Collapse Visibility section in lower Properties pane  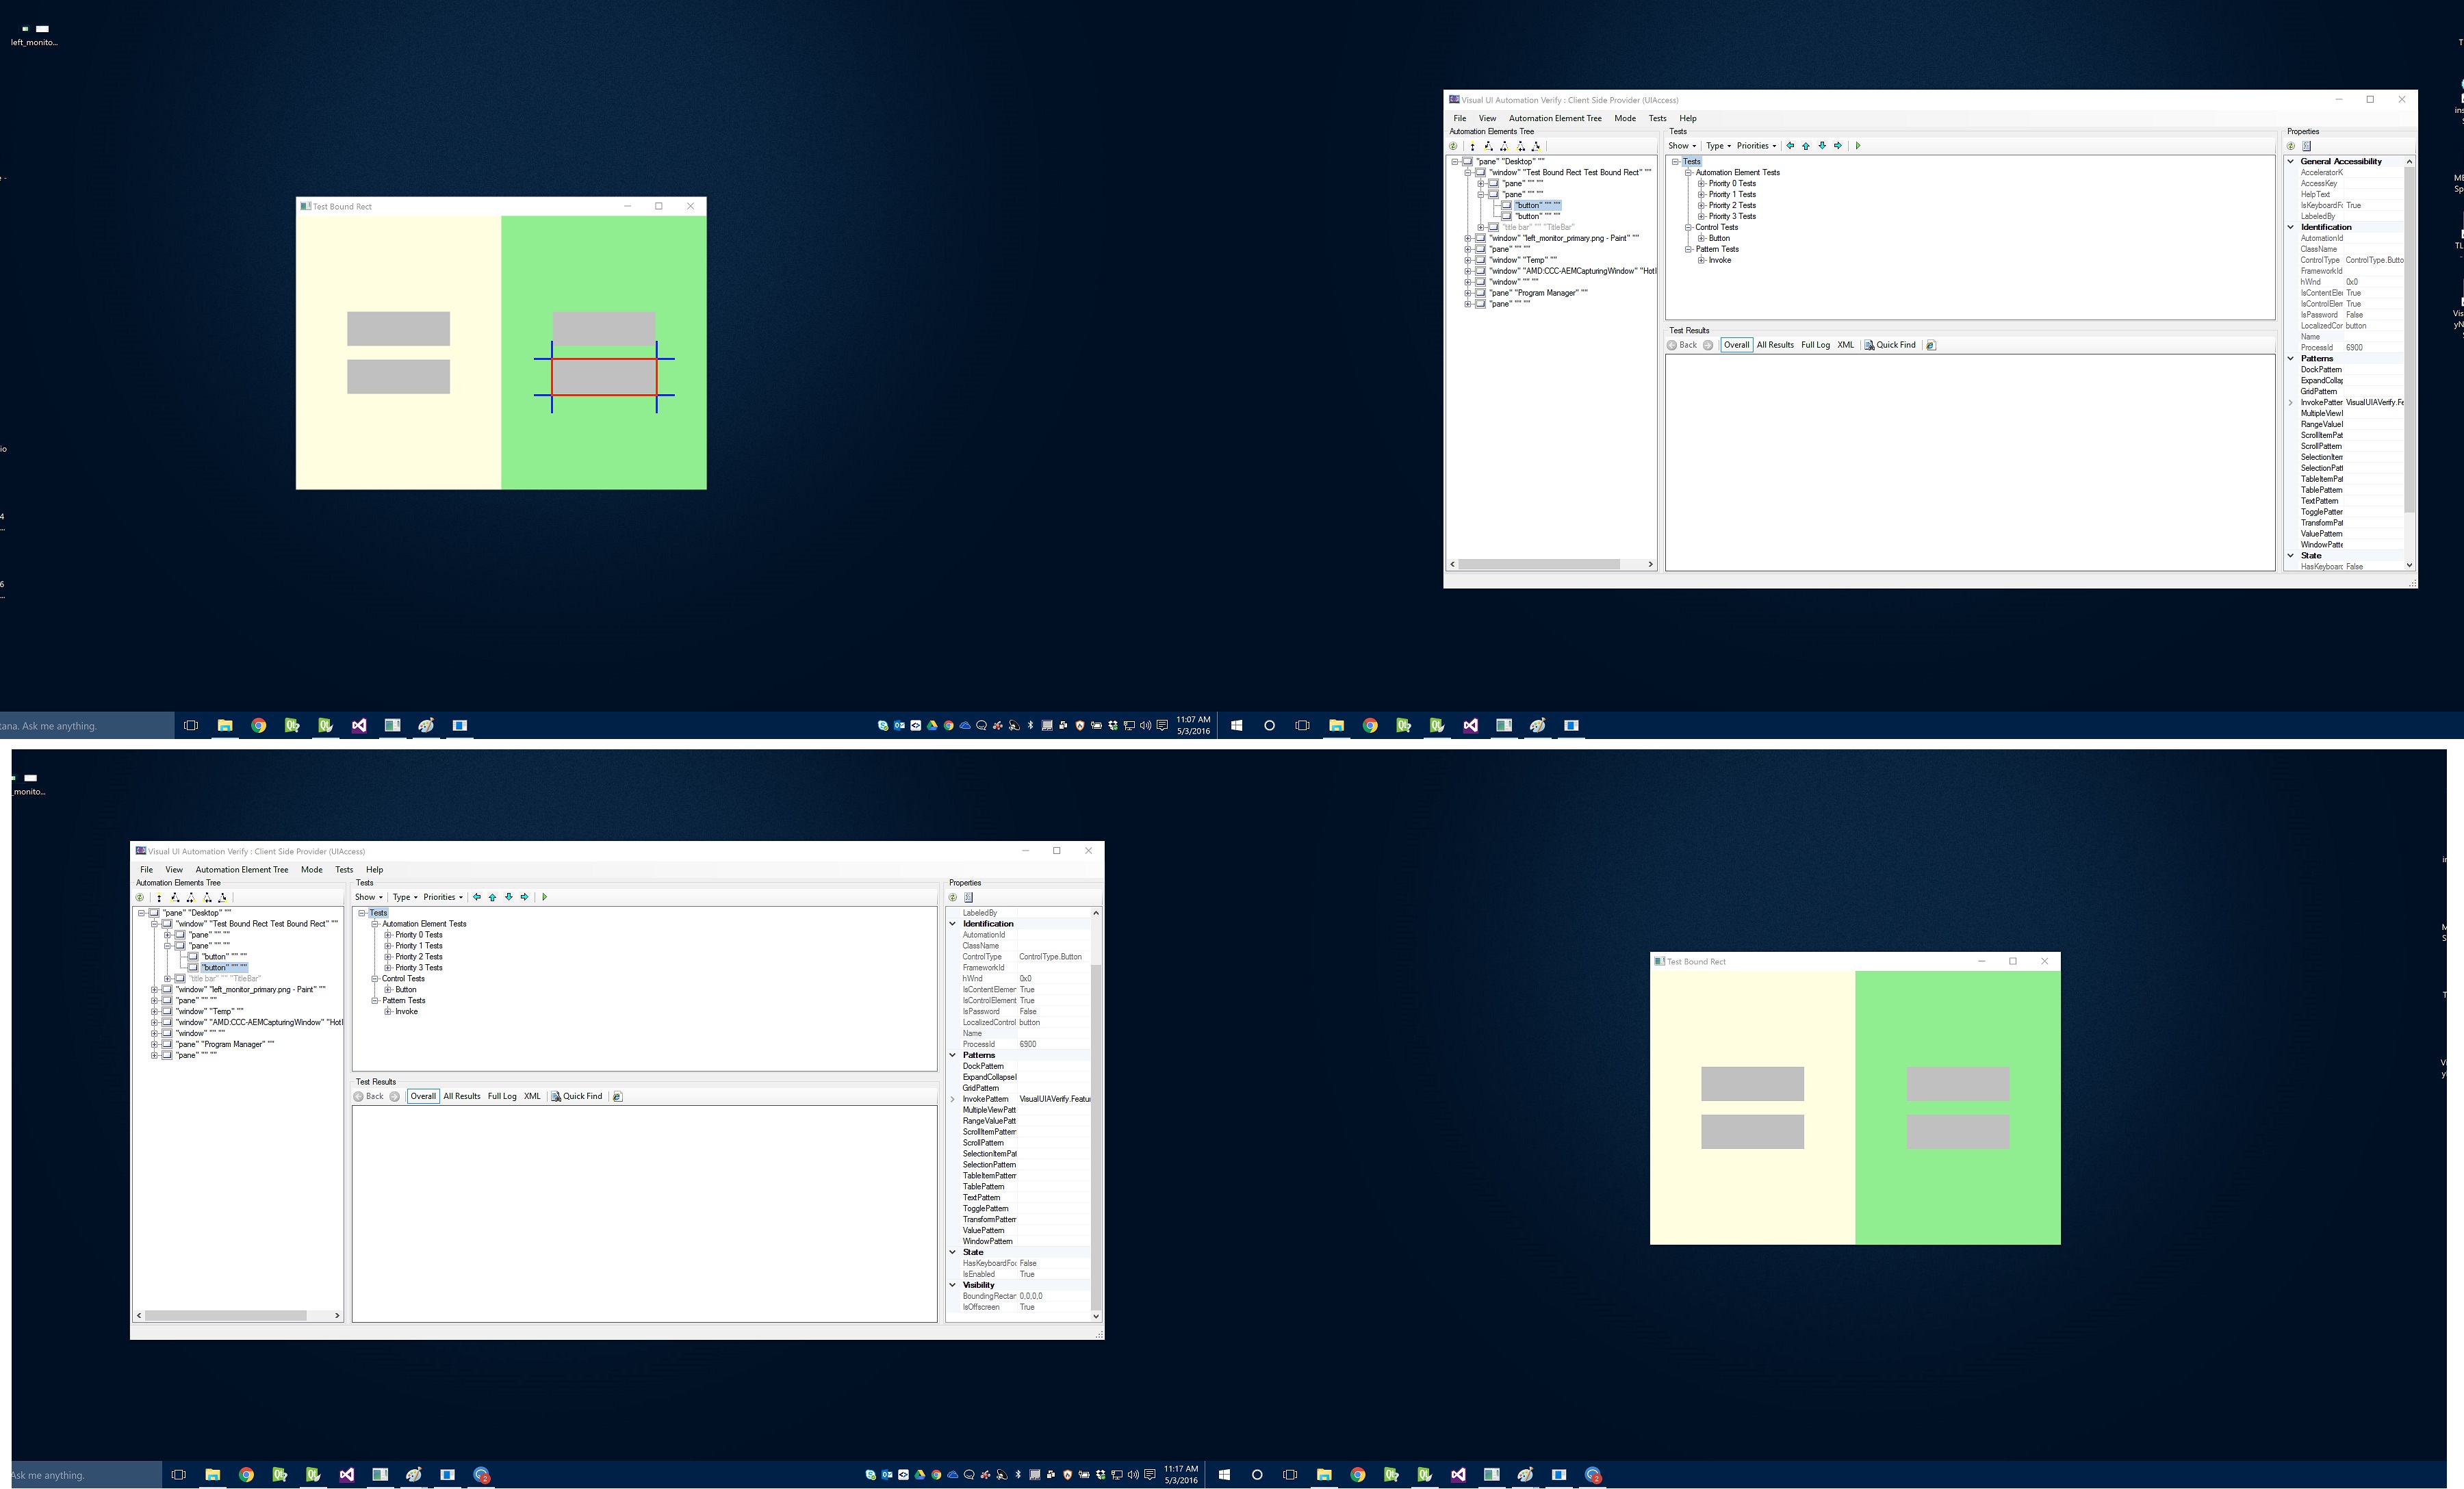[953, 1285]
